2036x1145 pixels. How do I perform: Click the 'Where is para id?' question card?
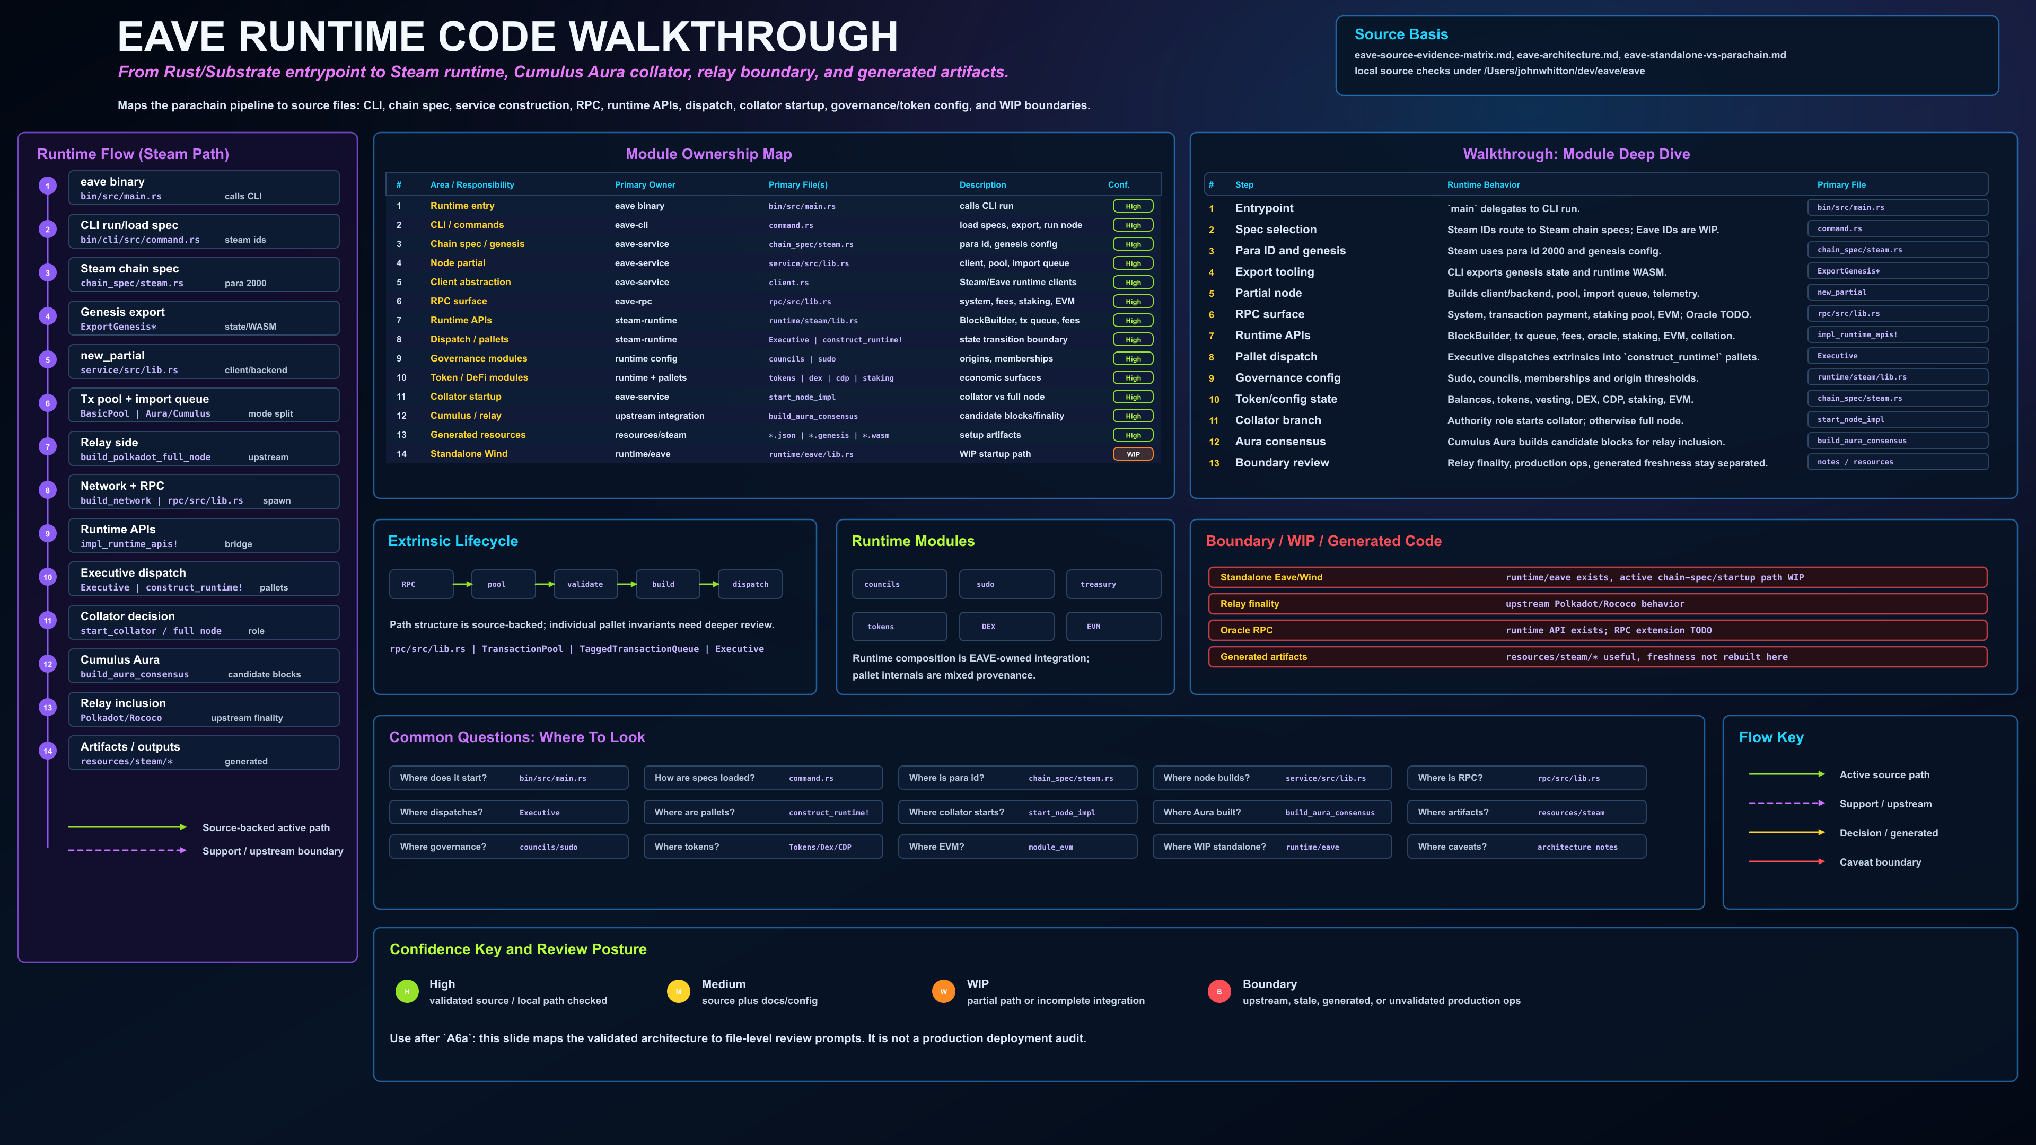click(x=1018, y=778)
